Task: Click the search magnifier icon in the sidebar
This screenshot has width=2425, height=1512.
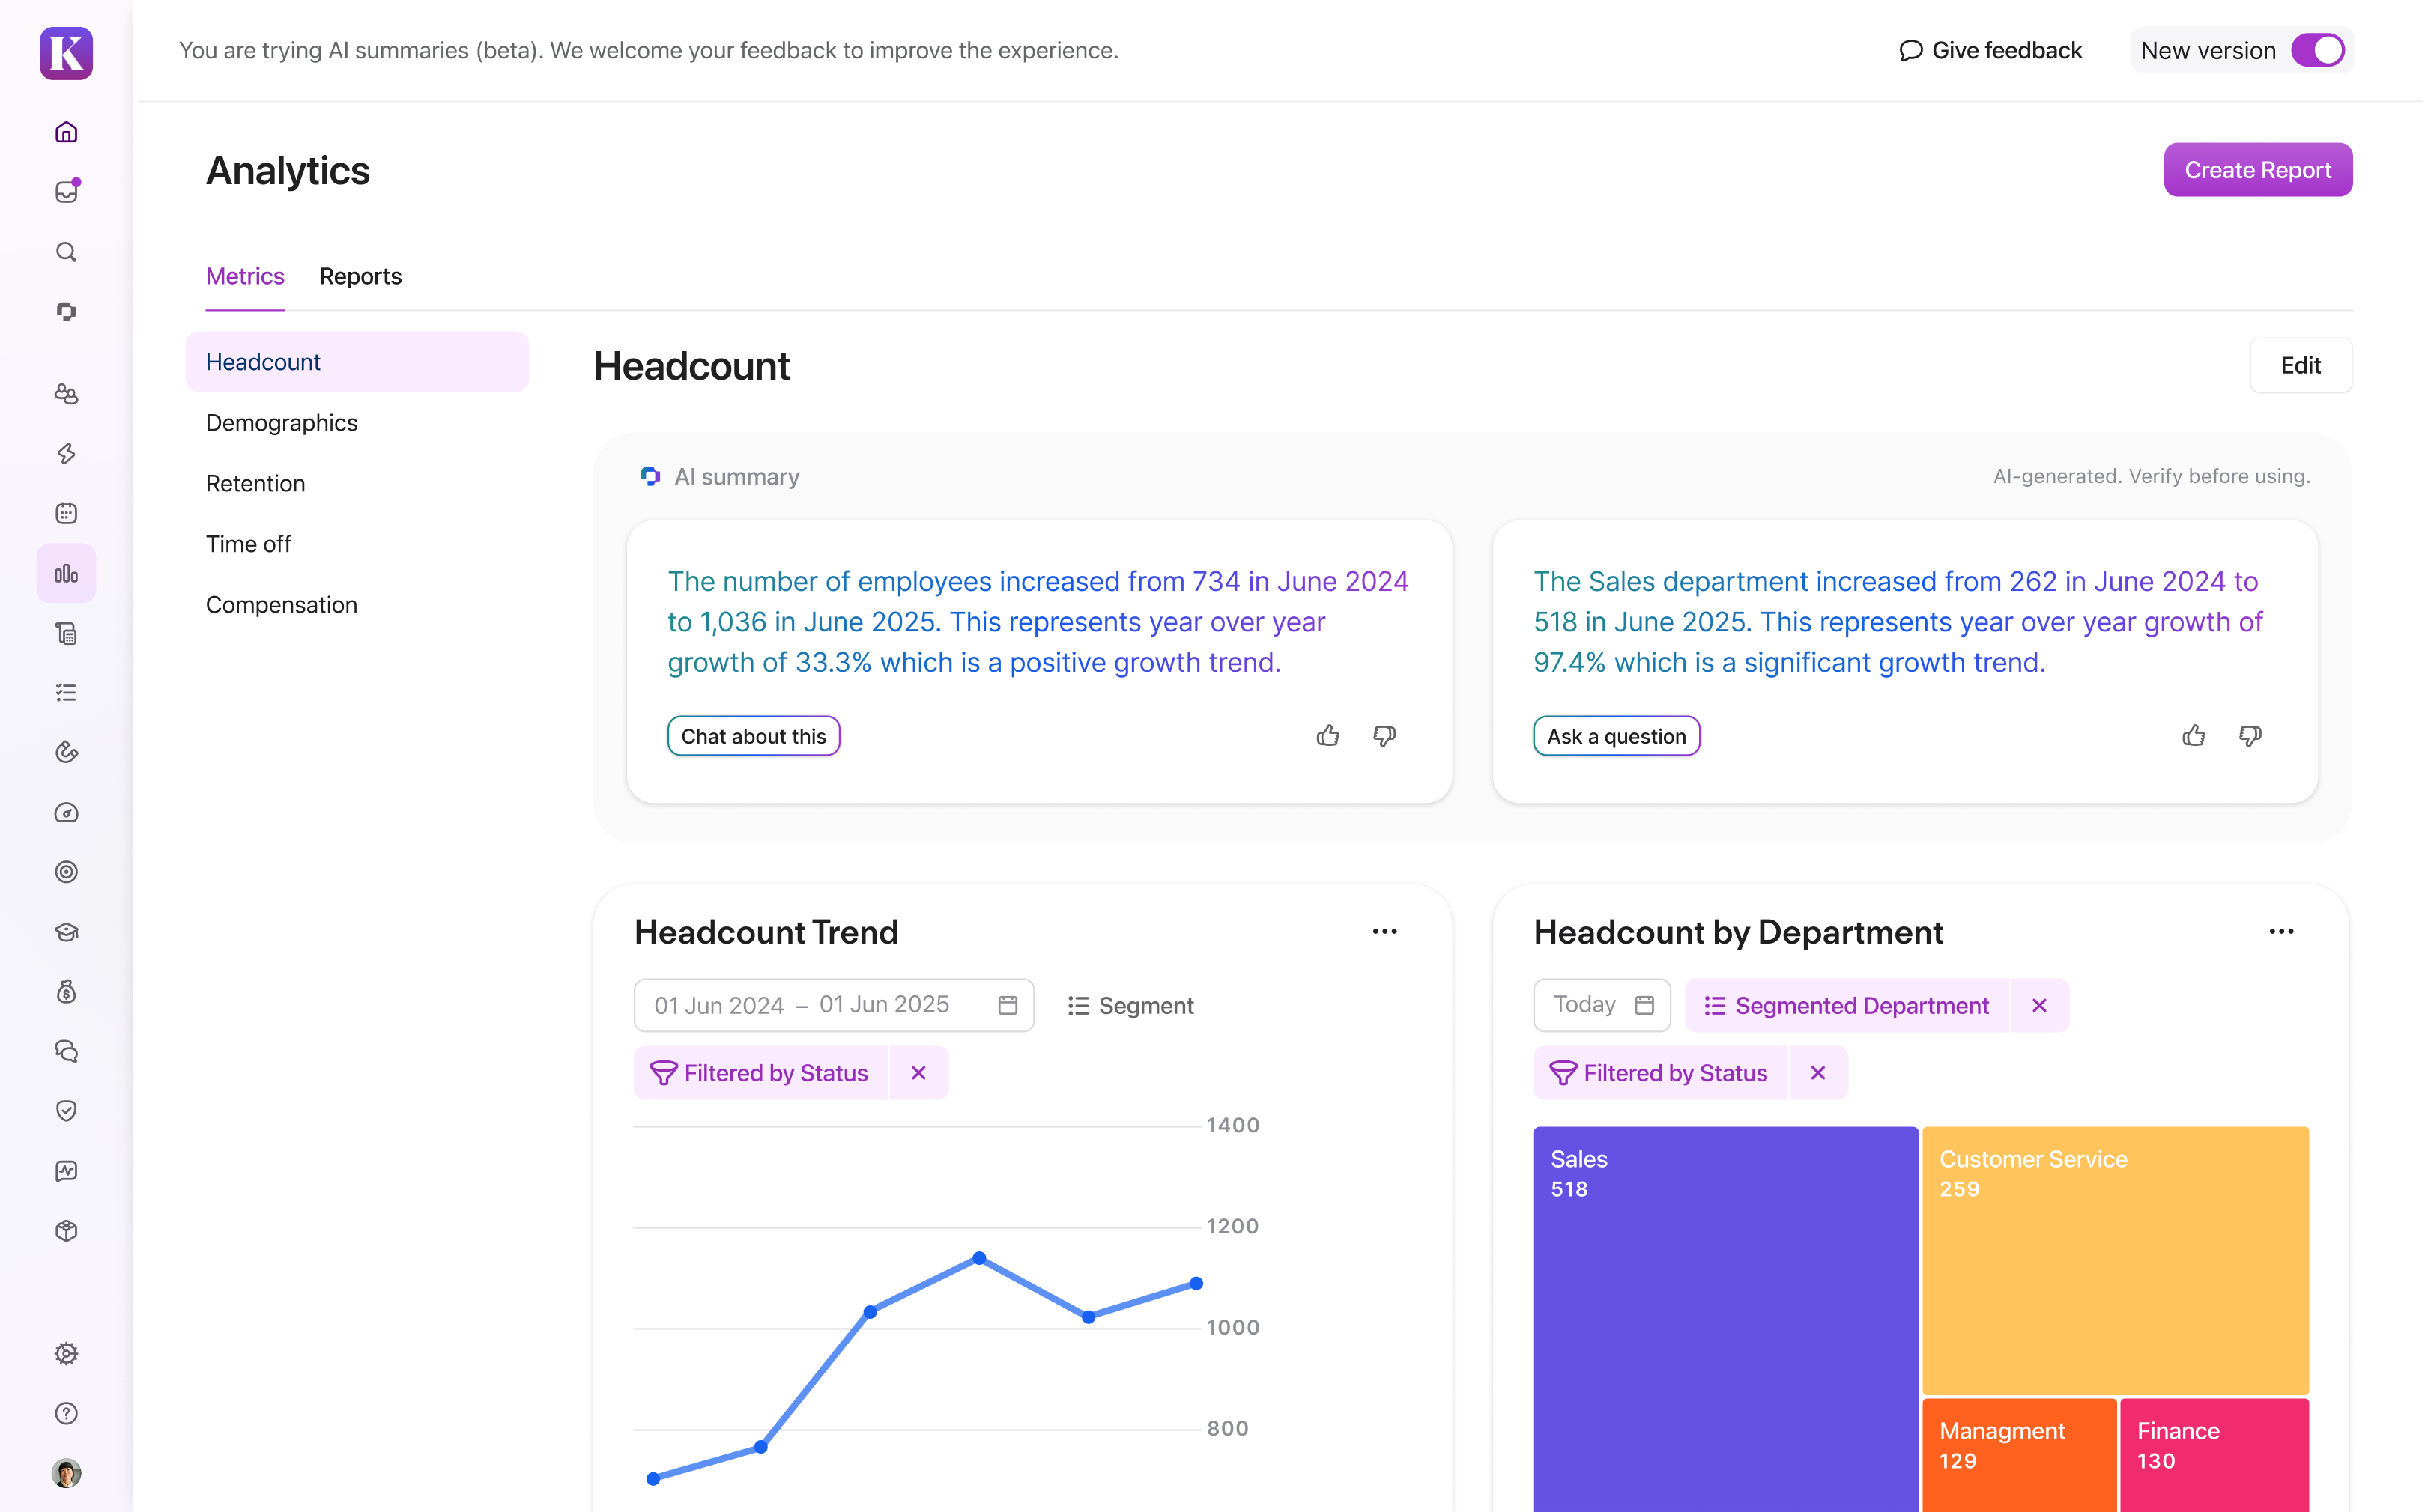Action: (x=66, y=252)
